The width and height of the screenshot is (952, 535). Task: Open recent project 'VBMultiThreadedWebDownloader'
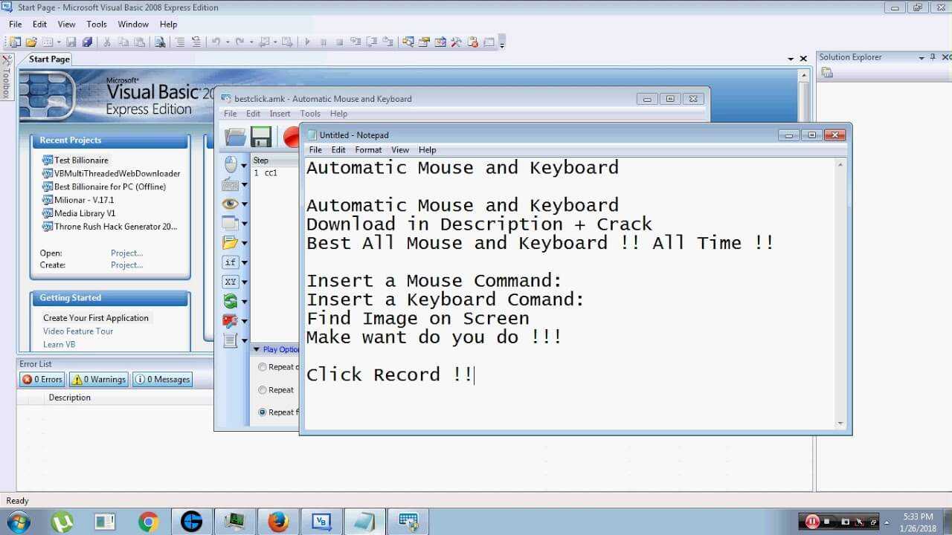coord(117,174)
